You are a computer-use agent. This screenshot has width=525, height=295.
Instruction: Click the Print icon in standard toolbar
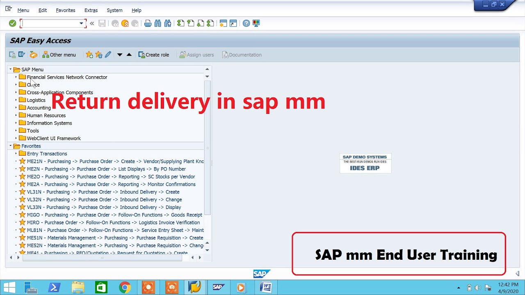click(148, 23)
